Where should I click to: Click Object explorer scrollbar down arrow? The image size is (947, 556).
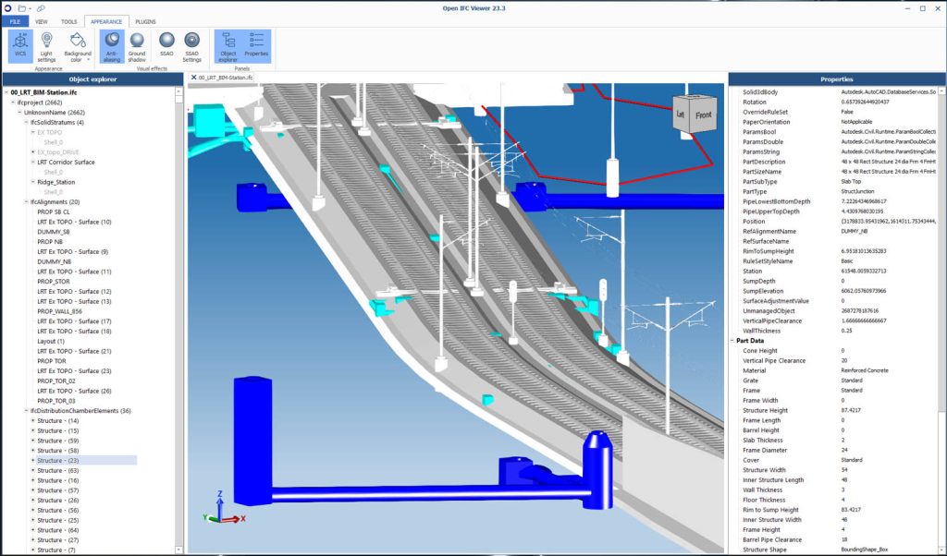click(x=178, y=550)
